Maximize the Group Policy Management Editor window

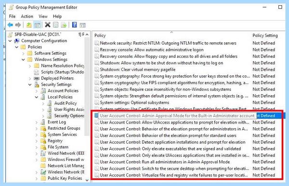tap(280, 7)
